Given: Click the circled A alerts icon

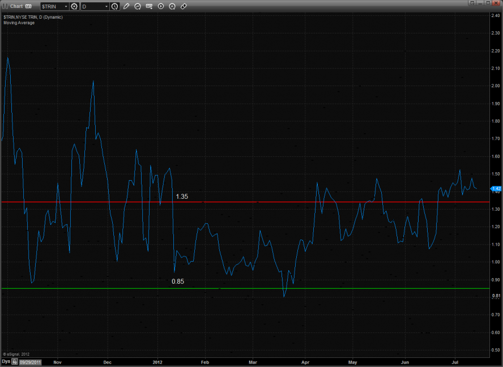Looking at the screenshot, I should click(x=172, y=6).
